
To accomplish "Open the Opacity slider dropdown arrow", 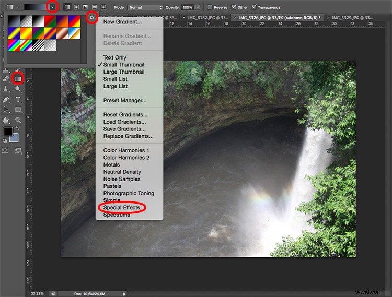I will pyautogui.click(x=197, y=7).
